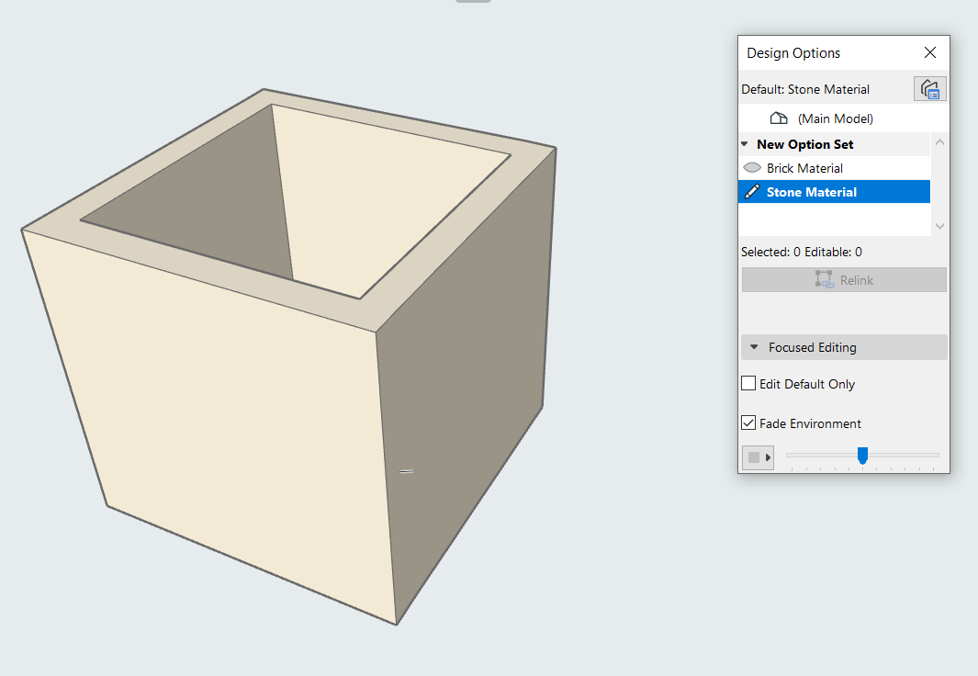
Task: Select New Option Set header text
Action: (804, 144)
